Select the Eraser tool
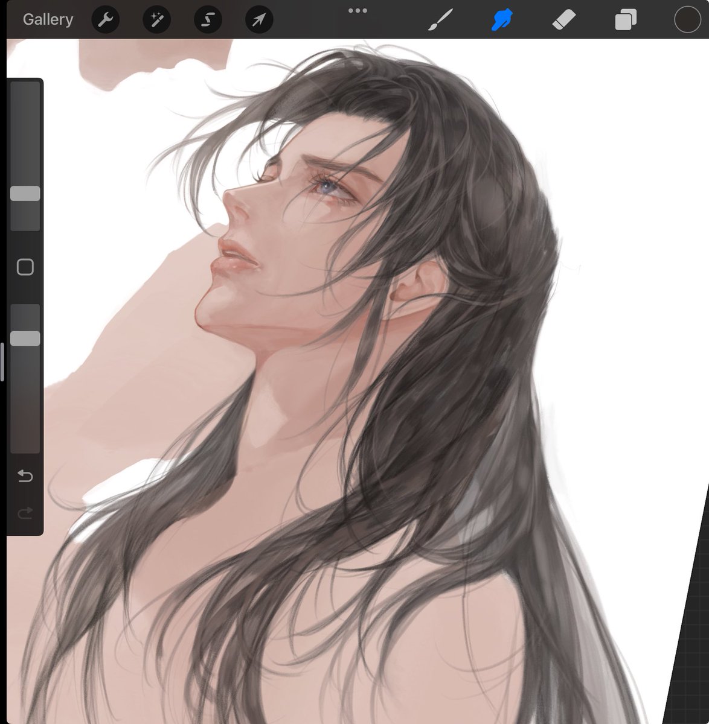The height and width of the screenshot is (724, 709). click(x=565, y=20)
